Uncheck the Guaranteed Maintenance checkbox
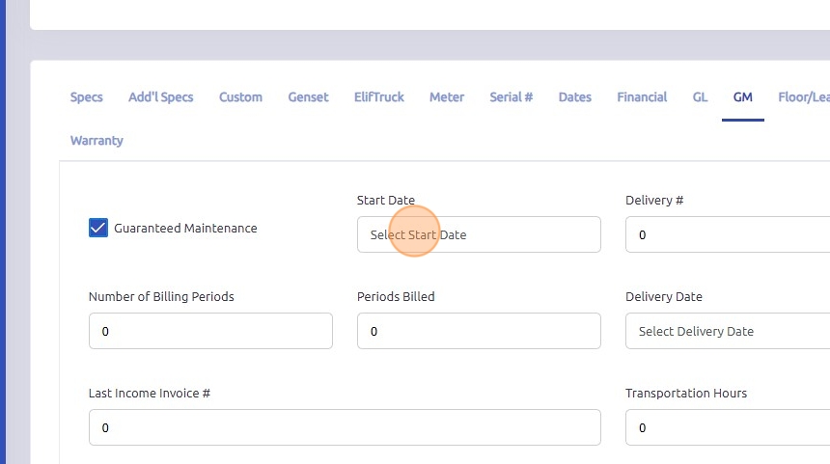The width and height of the screenshot is (830, 464). [98, 229]
